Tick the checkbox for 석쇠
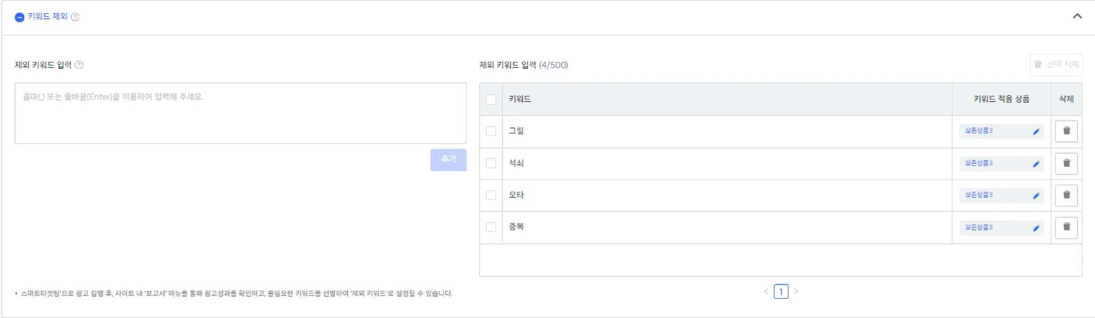The height and width of the screenshot is (318, 1095). tap(491, 163)
